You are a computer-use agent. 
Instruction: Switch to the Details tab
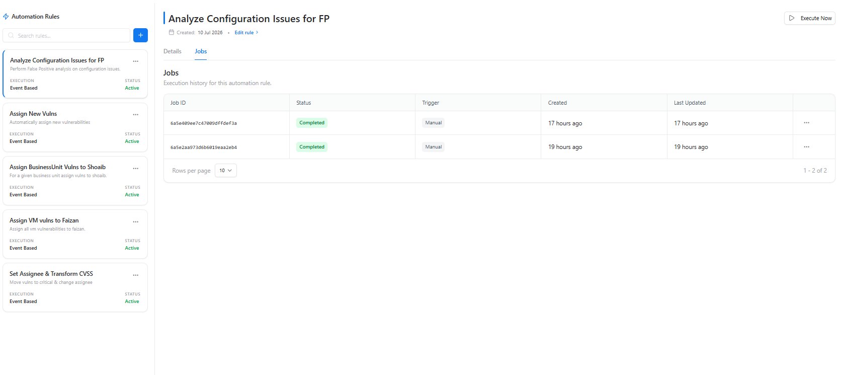(173, 51)
